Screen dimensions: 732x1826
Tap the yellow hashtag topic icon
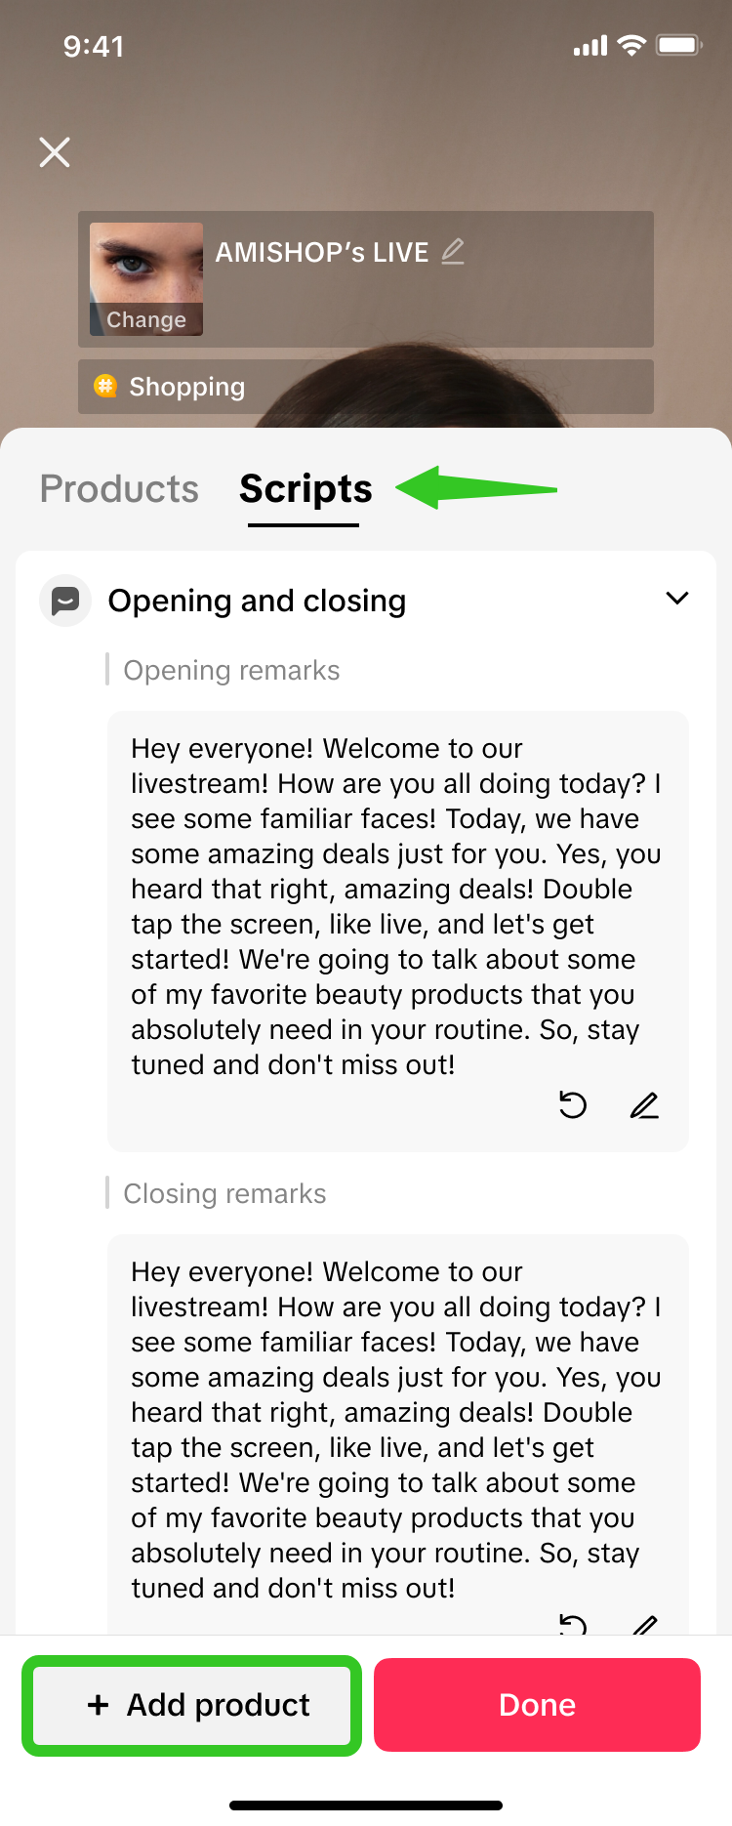[104, 386]
